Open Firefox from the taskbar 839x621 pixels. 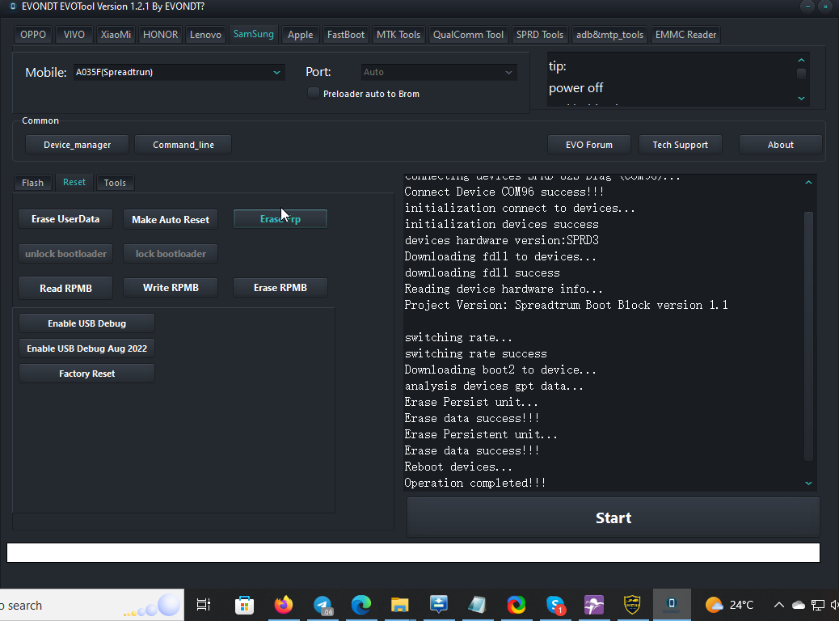pos(284,605)
